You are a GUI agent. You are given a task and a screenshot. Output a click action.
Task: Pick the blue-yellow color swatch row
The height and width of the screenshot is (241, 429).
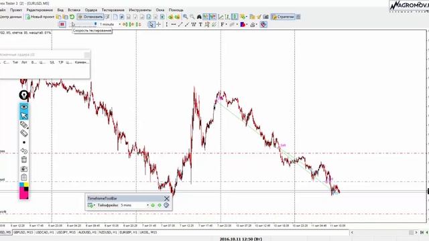click(24, 185)
